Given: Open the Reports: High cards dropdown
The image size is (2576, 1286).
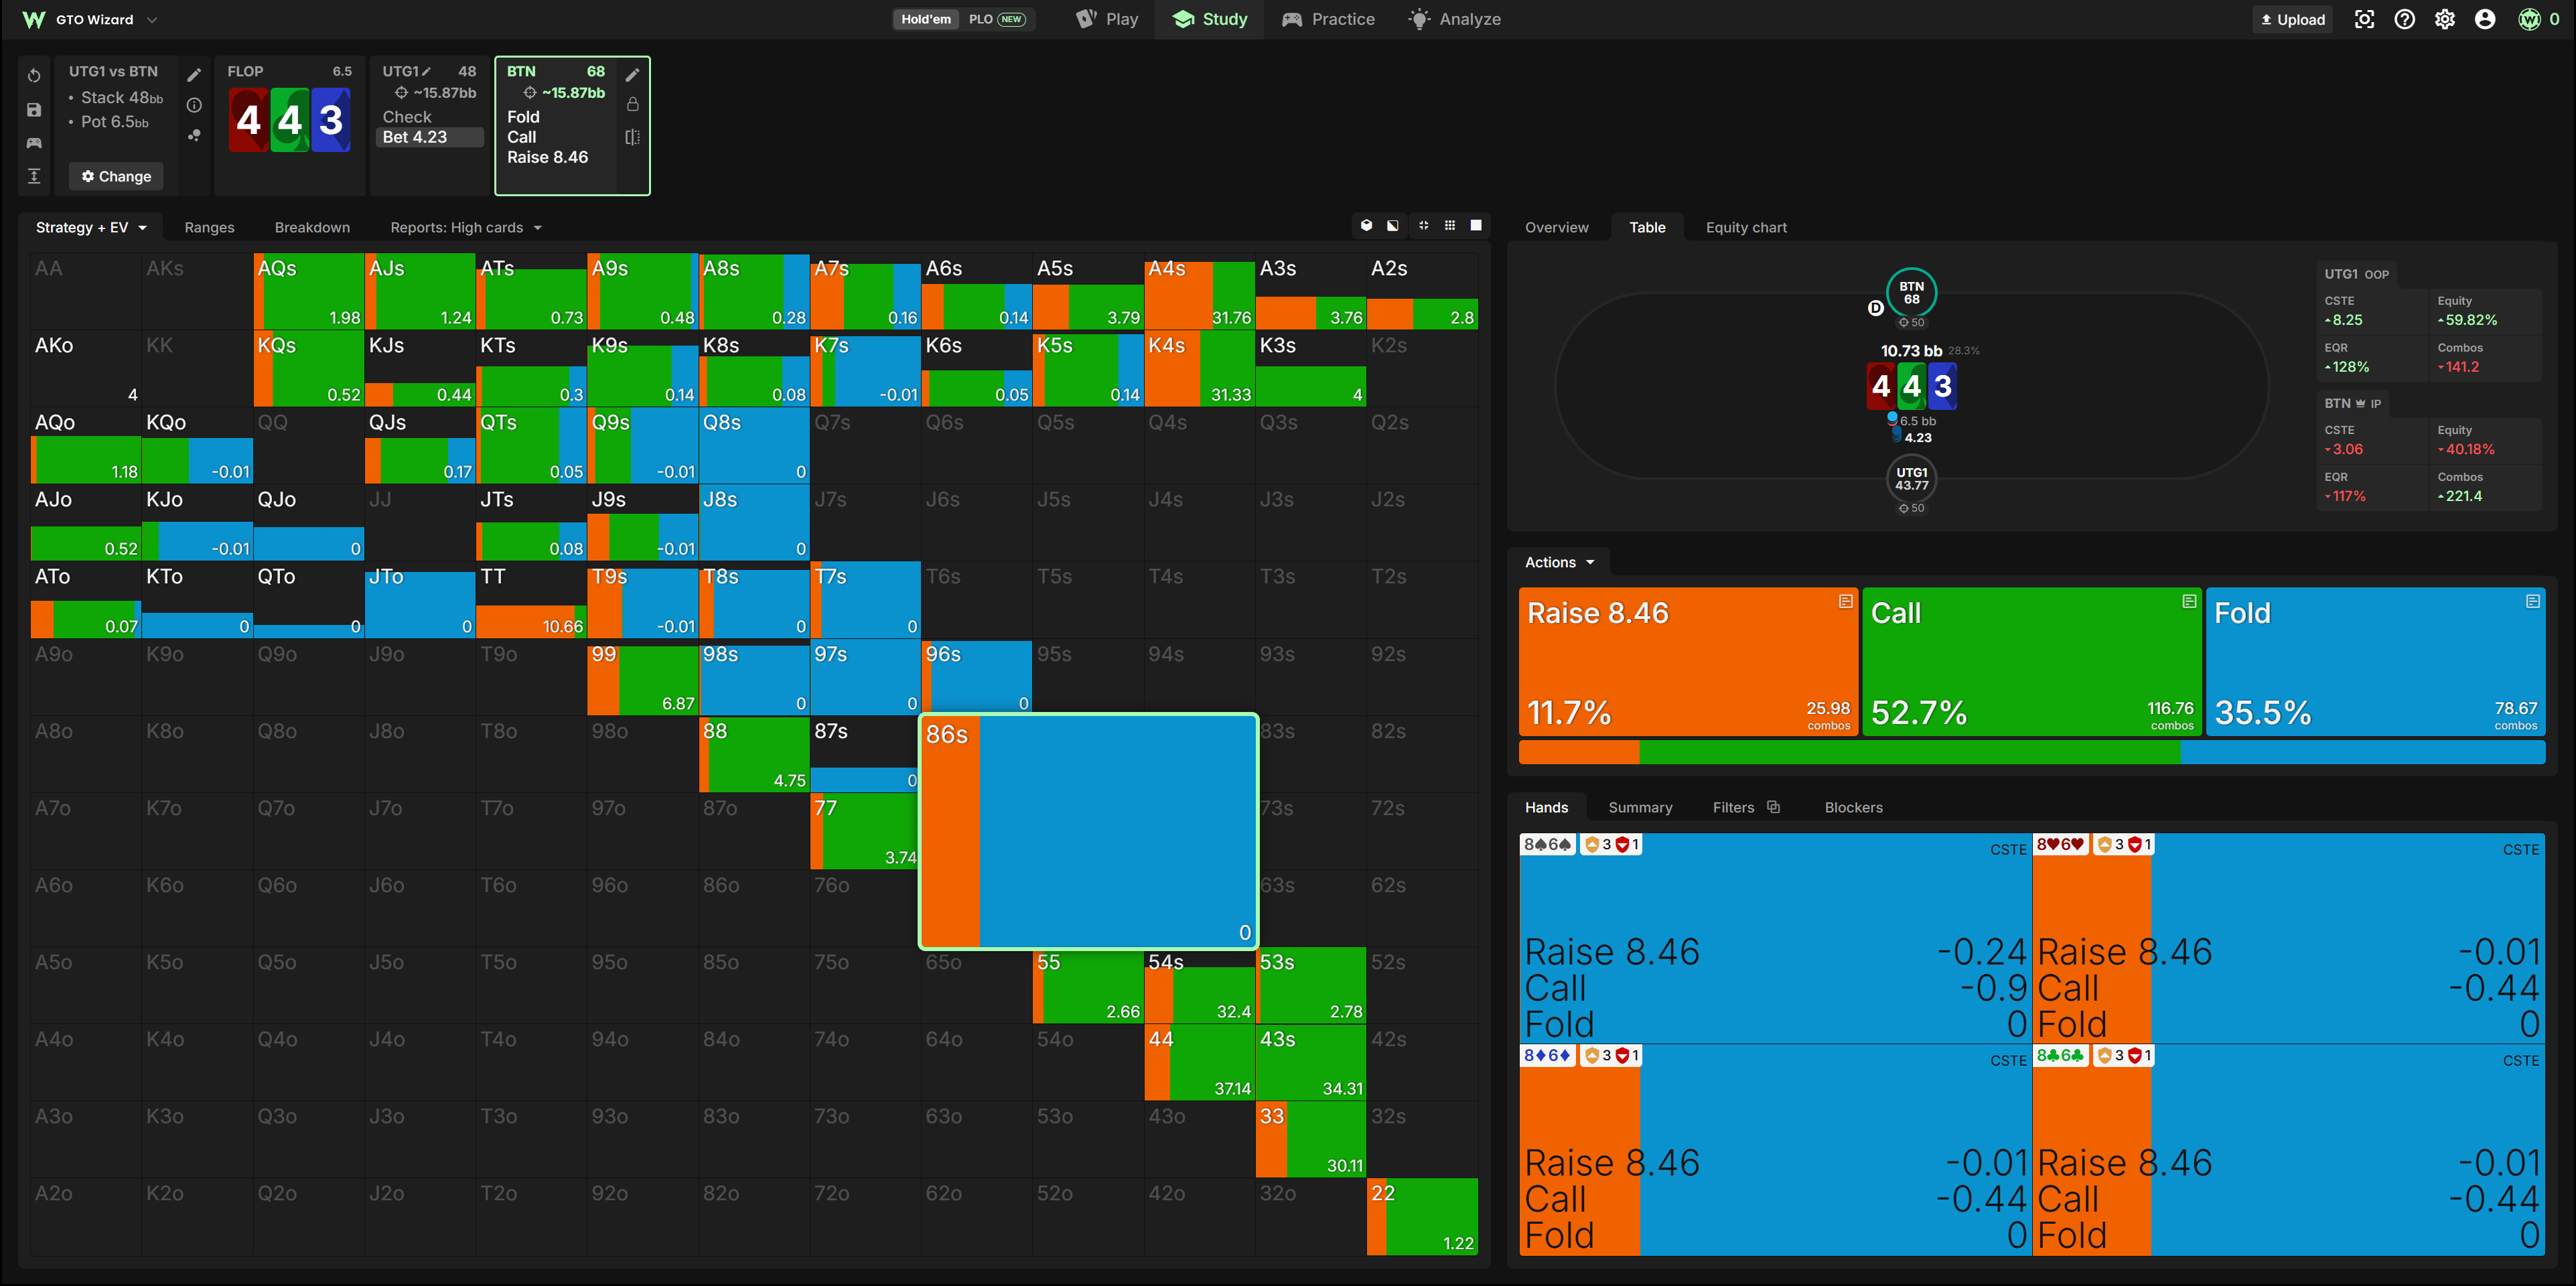Looking at the screenshot, I should pyautogui.click(x=466, y=227).
